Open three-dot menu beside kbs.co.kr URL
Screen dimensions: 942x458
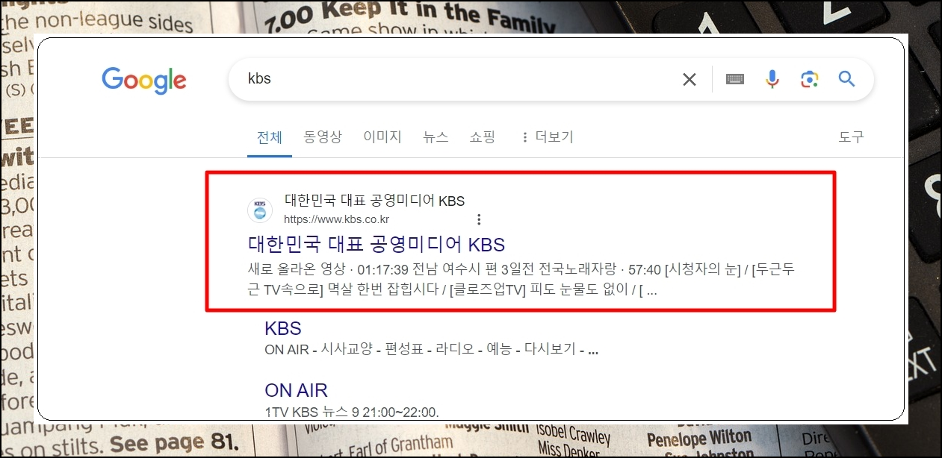pos(479,219)
